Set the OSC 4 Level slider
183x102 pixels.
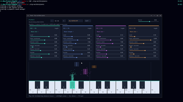144,37
